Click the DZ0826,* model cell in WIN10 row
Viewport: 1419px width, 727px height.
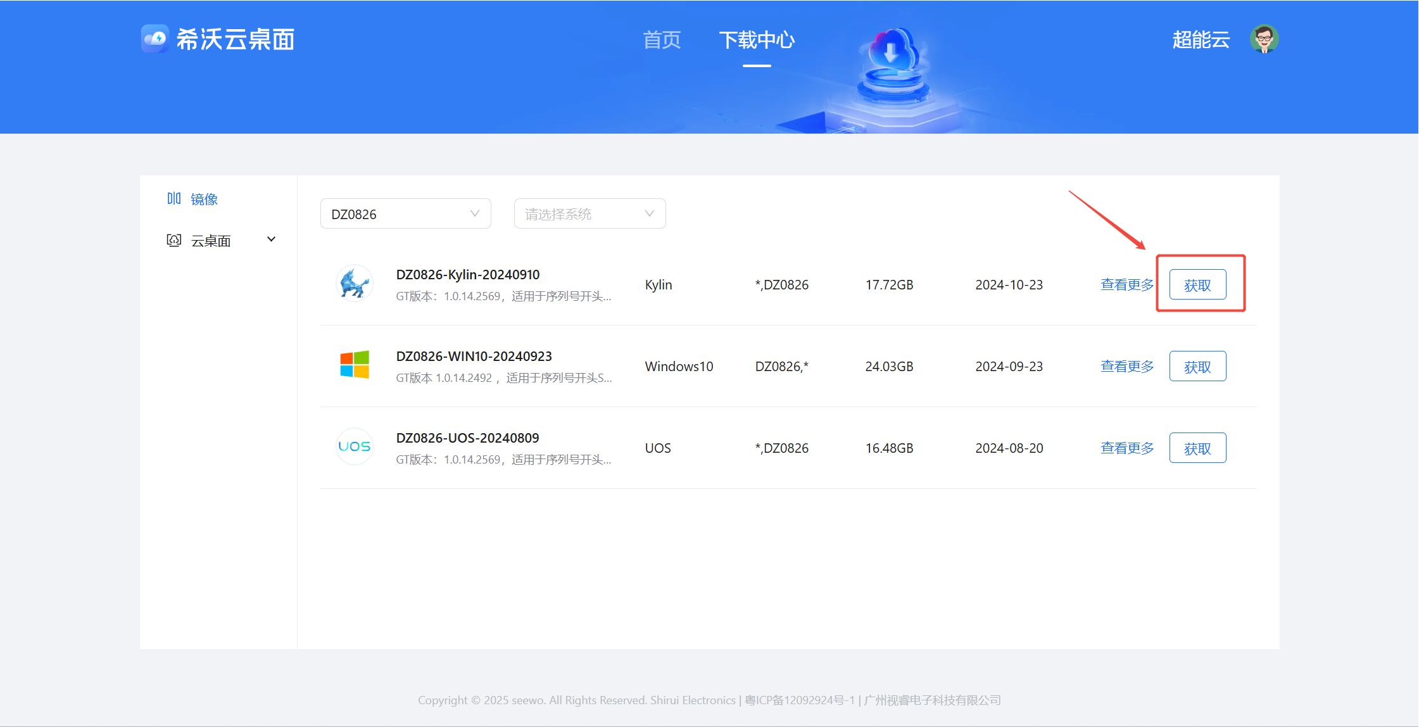pyautogui.click(x=782, y=367)
